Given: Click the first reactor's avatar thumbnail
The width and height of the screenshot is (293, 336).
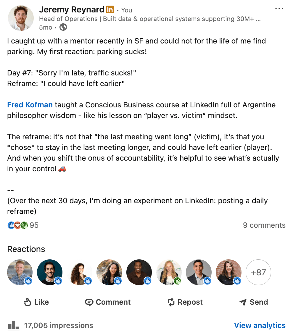Looking at the screenshot, I should click(x=20, y=272).
